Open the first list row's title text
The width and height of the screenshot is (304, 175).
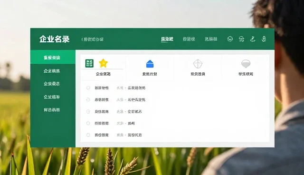coord(102,88)
